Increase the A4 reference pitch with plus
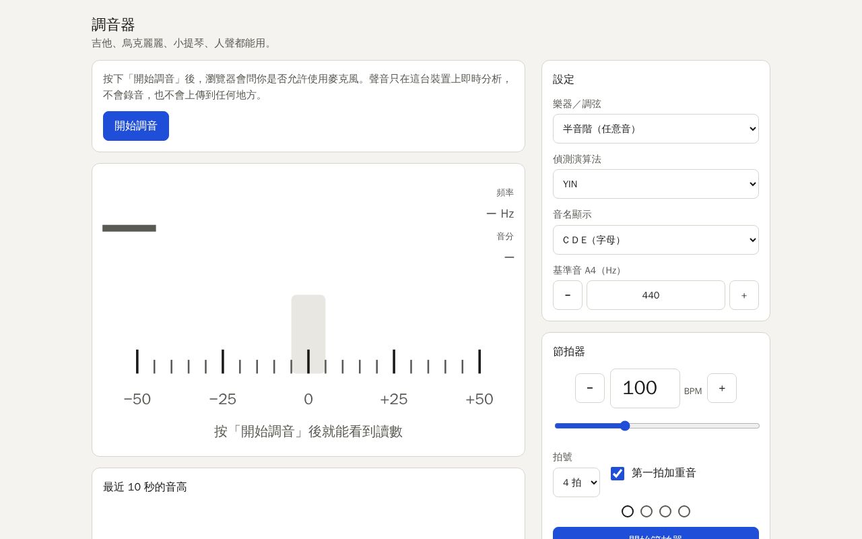 click(x=744, y=295)
